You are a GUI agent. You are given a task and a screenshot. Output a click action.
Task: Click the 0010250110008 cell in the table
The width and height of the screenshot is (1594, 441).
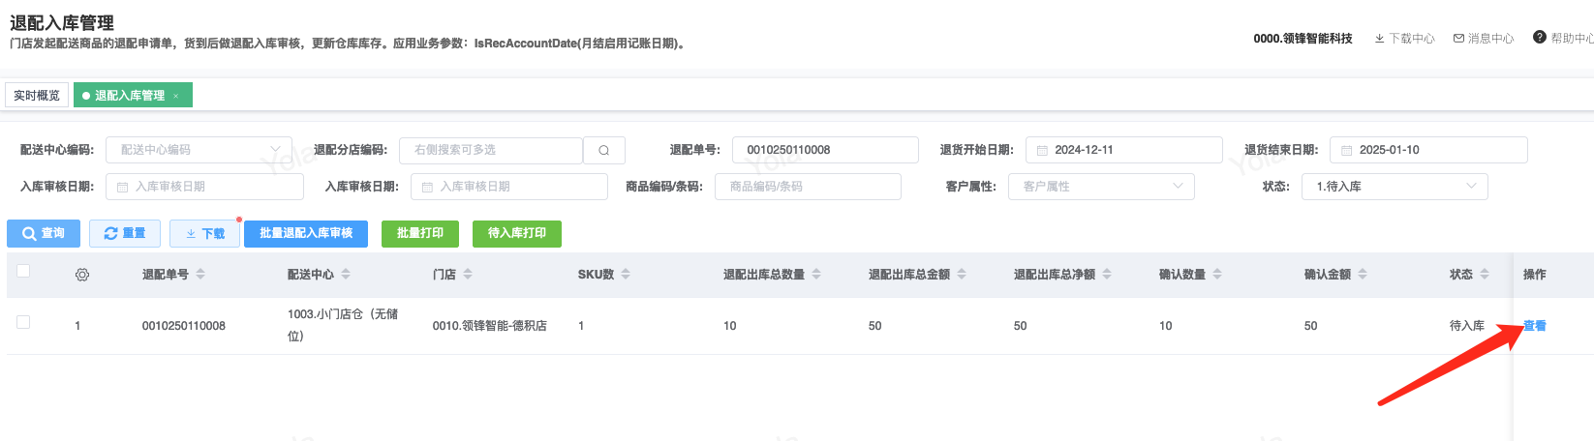pos(183,326)
